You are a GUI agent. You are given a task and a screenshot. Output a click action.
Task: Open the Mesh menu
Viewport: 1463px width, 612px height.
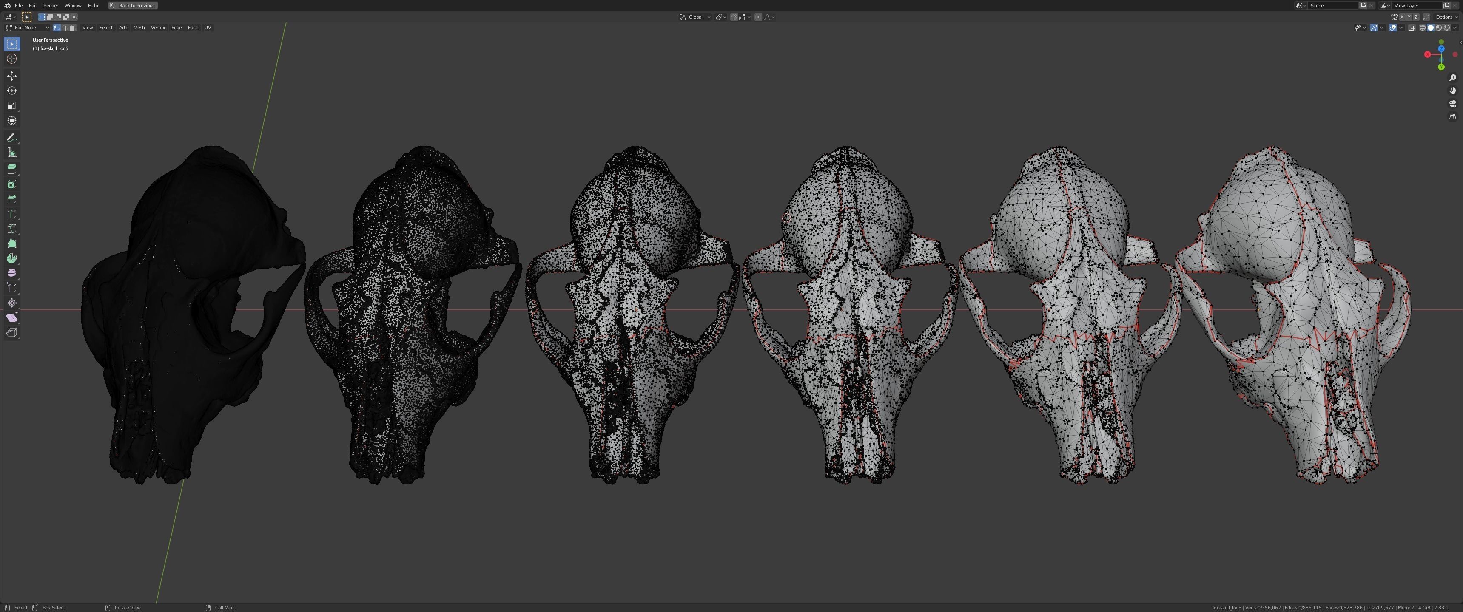[139, 27]
